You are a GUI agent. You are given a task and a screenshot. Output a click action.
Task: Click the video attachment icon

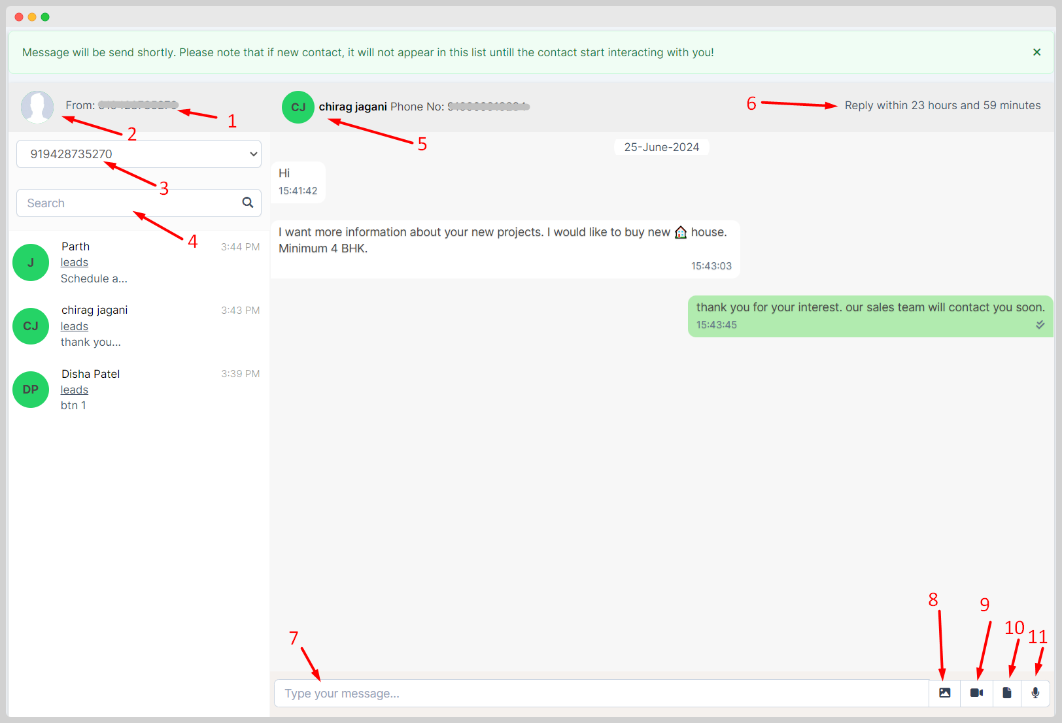pyautogui.click(x=976, y=693)
